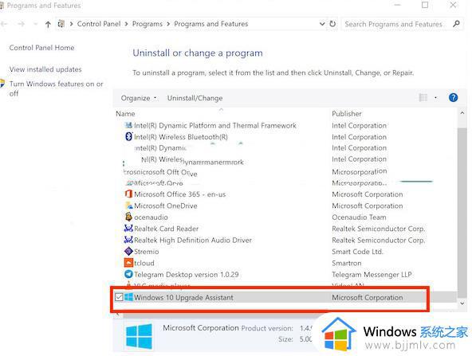This screenshot has width=472, height=356.
Task: Click the Bluetooth icon for Intel Wireless Bluetooth
Action: coord(128,136)
